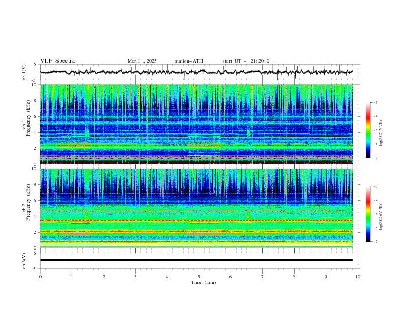Screen dimensions: 403x311
Task: Click time axis tick label "8"
Action: point(294,277)
